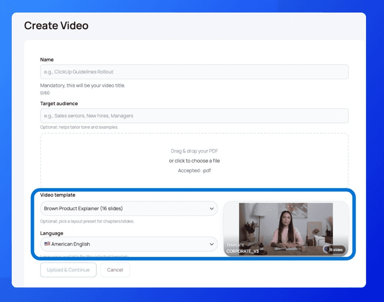Viewport: 384px width, 302px height.
Task: Click the "Create Video" heading
Action: tap(56, 25)
